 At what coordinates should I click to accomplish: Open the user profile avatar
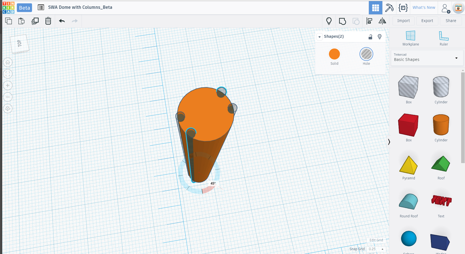458,8
